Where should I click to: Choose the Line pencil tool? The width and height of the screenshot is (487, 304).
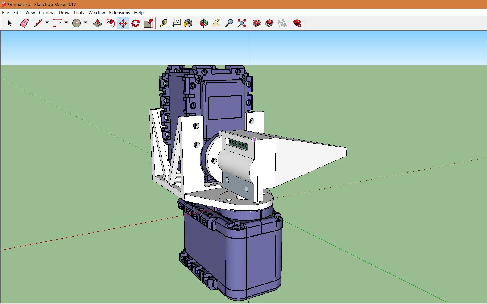click(x=38, y=23)
